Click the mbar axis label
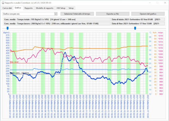Screen dimensions: 169x121 click(160, 32)
